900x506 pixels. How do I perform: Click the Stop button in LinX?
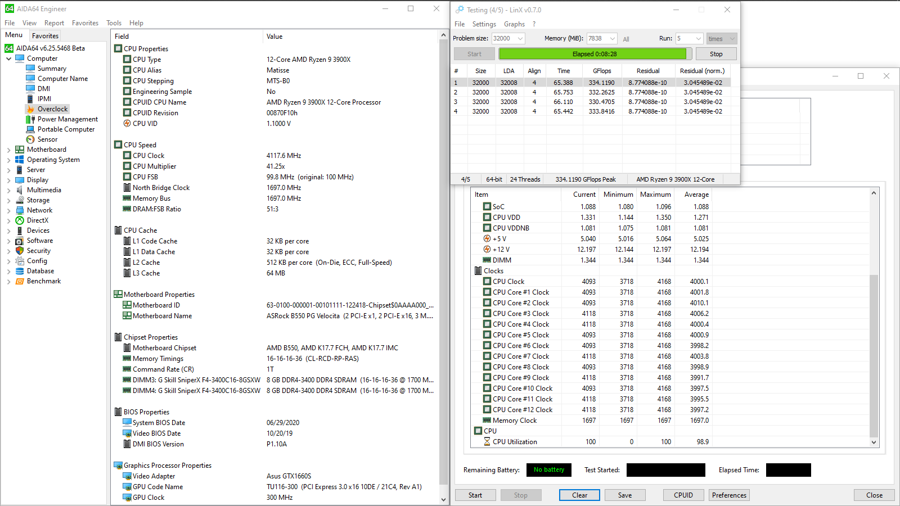tap(716, 54)
